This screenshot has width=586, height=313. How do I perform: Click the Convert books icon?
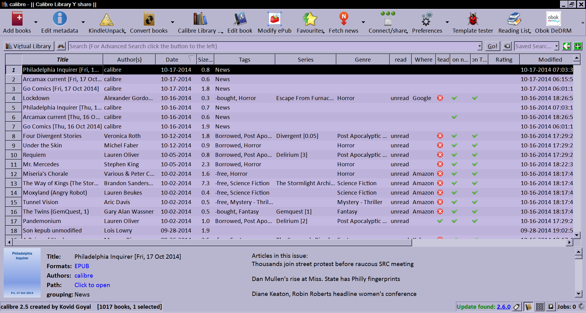[149, 19]
